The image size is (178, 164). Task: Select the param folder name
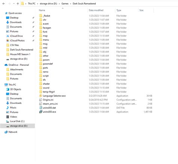pos(46,60)
